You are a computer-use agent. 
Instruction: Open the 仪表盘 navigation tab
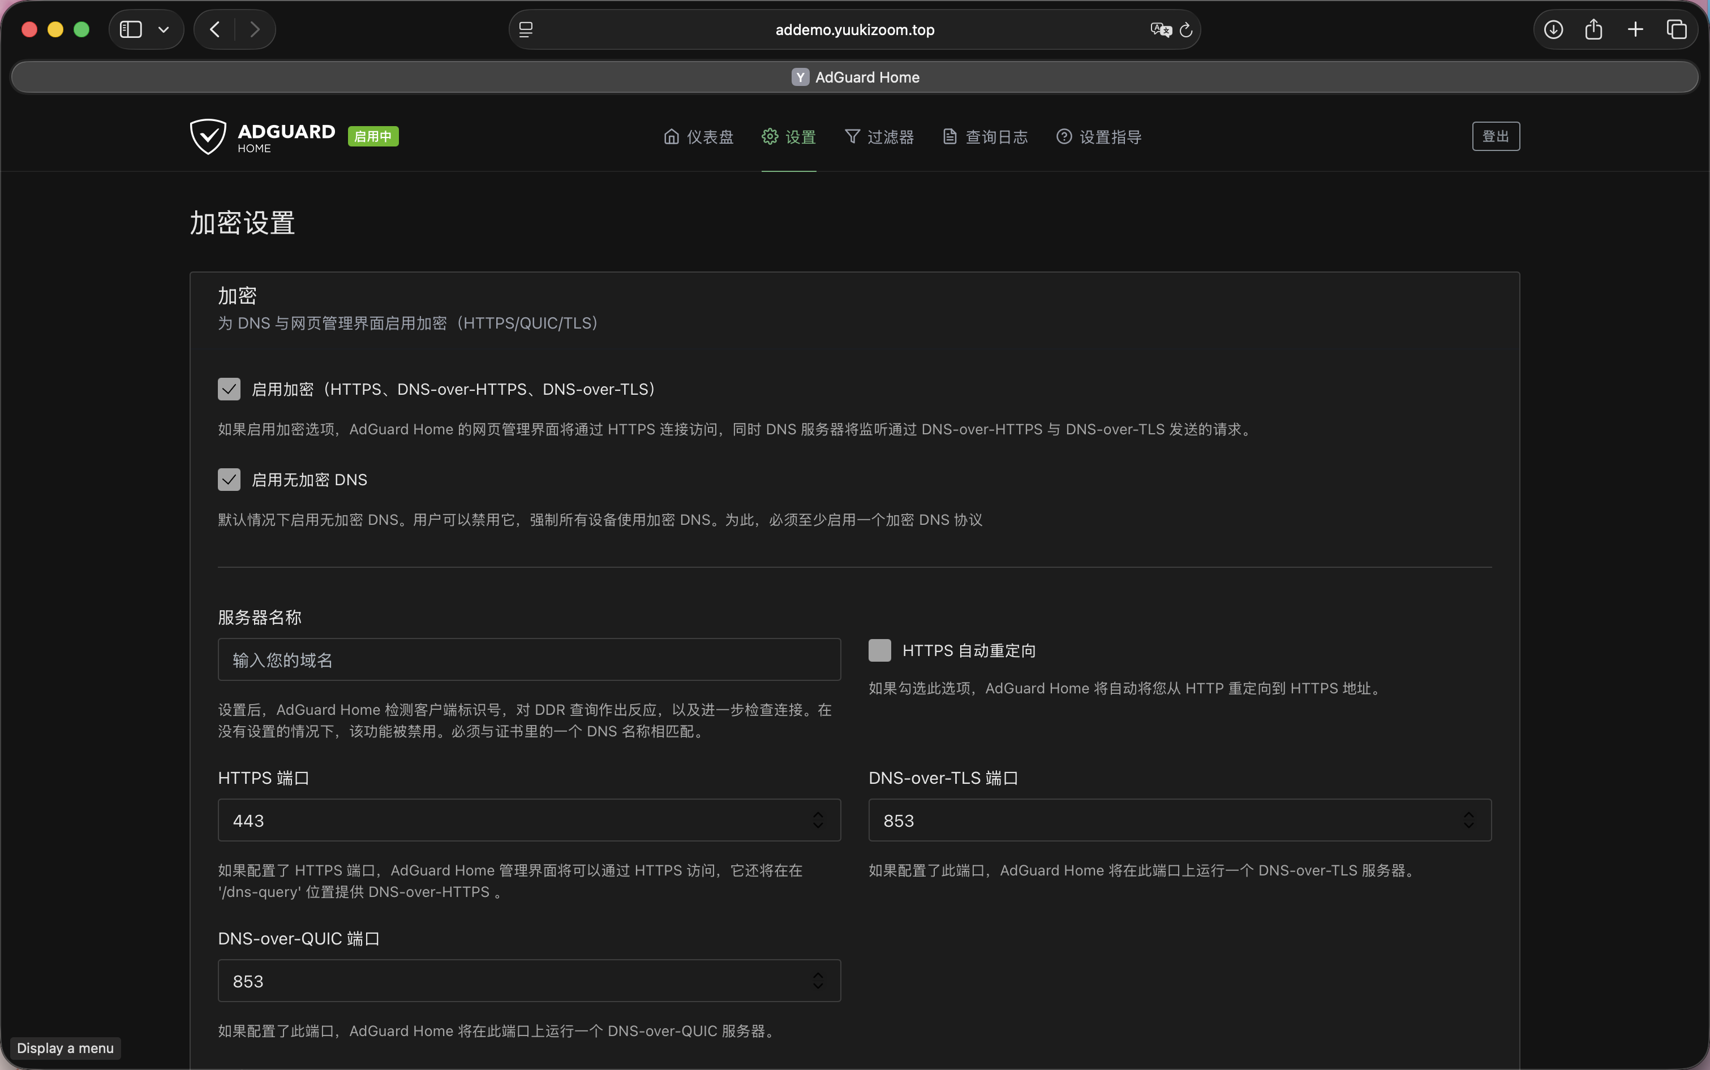point(698,137)
